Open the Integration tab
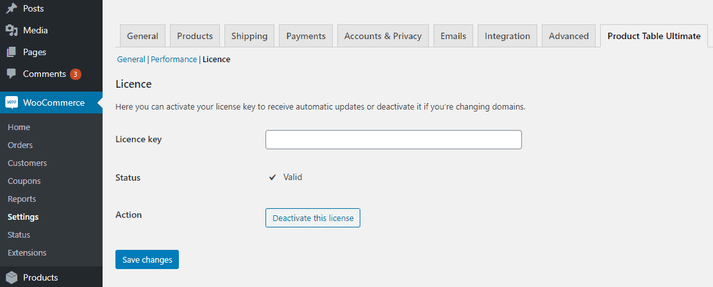This screenshot has width=713, height=287. [x=507, y=36]
